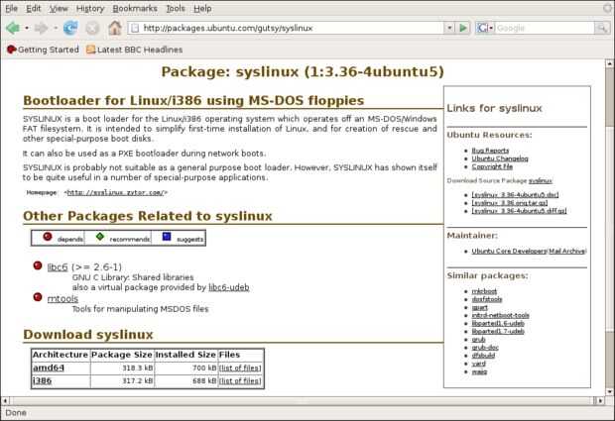Open the Ubuntu Changelog link

pos(500,158)
